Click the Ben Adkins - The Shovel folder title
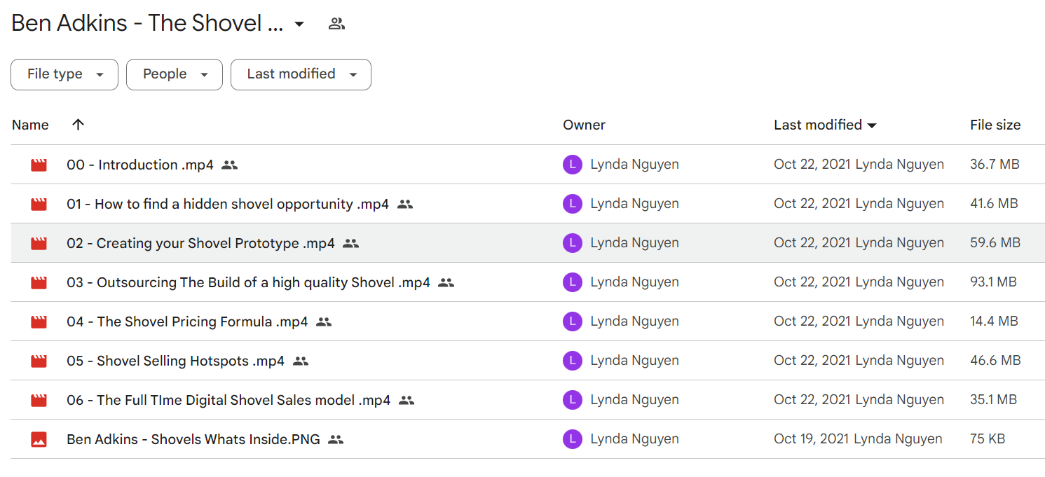 click(147, 23)
